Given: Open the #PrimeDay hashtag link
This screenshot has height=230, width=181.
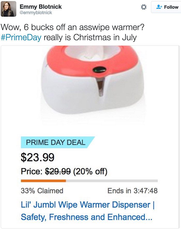Looking at the screenshot, I should (21, 38).
